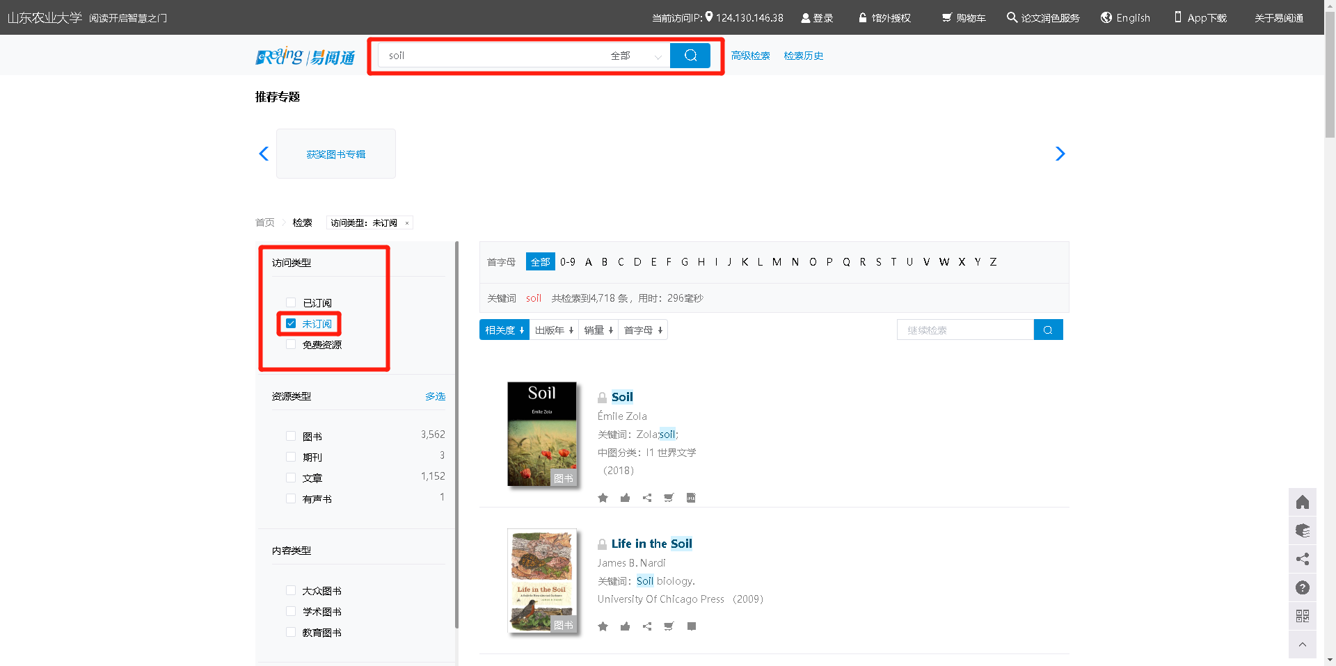Image resolution: width=1336 pixels, height=666 pixels.
Task: Uncheck the 未订阅 access type checkbox
Action: pyautogui.click(x=291, y=324)
